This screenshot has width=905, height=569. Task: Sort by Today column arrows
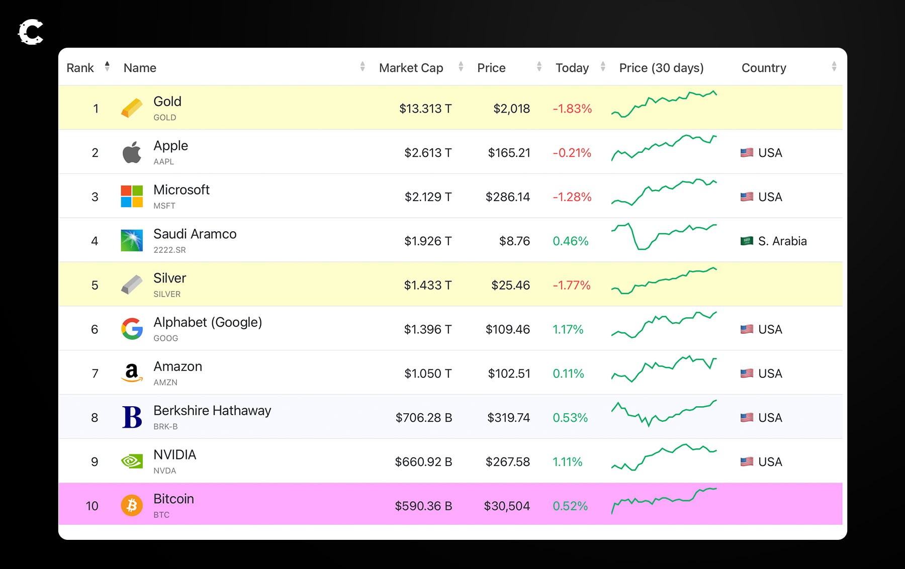603,66
